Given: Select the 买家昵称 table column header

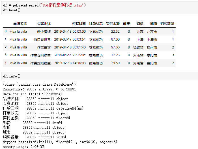Looking at the screenshot, I should tap(44, 24).
